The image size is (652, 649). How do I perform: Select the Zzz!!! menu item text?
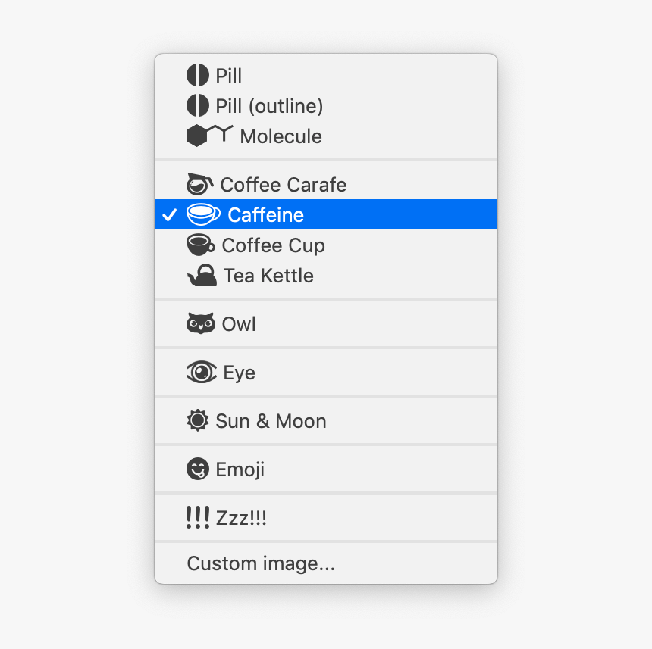coord(241,518)
